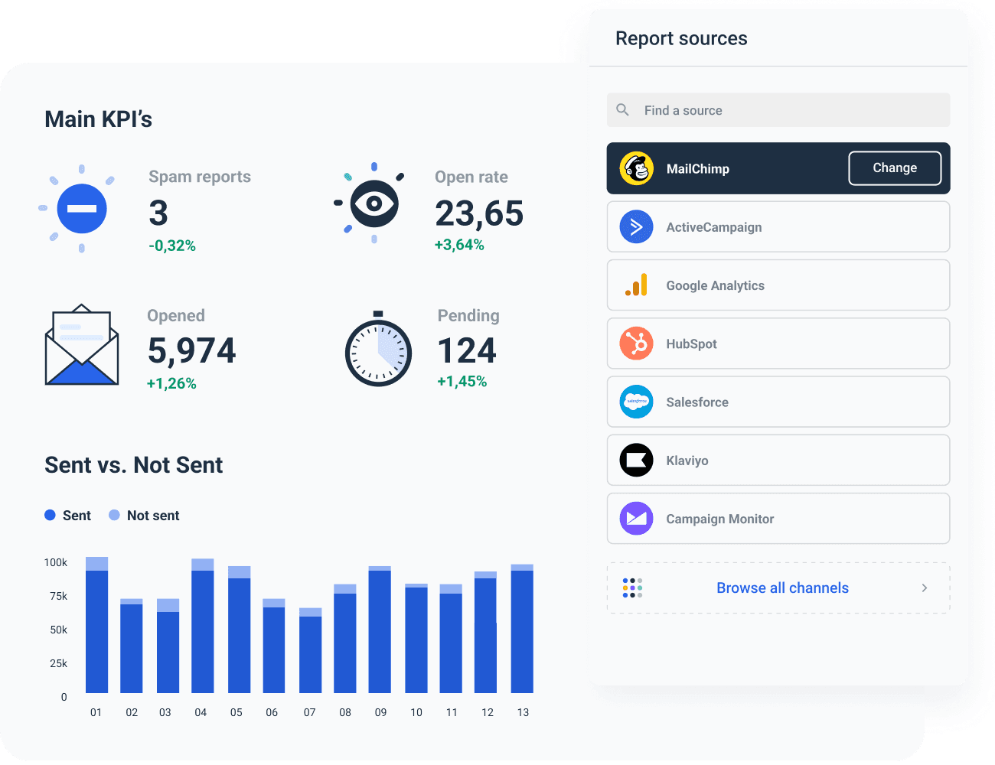Click the Campaign Monitor envelope icon
This screenshot has height=765, width=995.
(636, 518)
